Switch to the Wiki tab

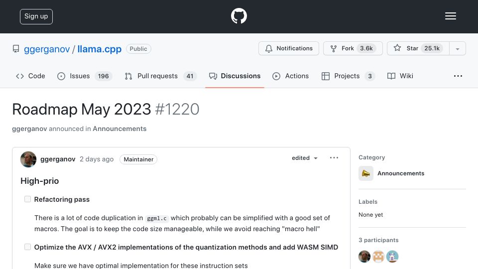(400, 76)
